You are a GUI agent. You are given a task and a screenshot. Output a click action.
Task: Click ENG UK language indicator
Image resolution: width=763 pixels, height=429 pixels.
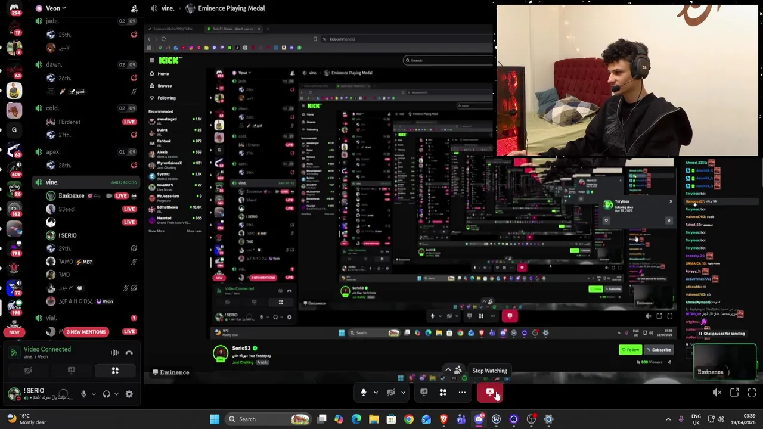tap(696, 419)
